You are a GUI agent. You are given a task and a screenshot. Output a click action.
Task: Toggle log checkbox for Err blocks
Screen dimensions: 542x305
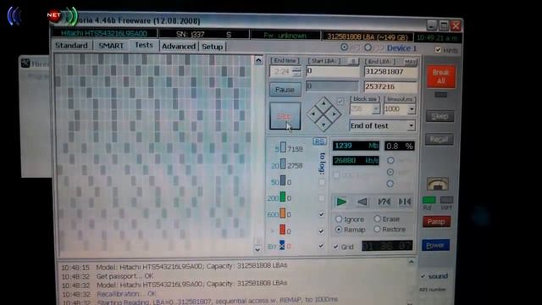coord(321,246)
